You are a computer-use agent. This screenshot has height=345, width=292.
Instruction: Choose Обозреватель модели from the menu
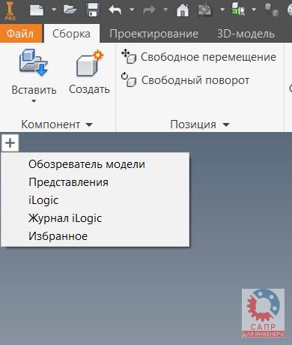[x=95, y=164]
